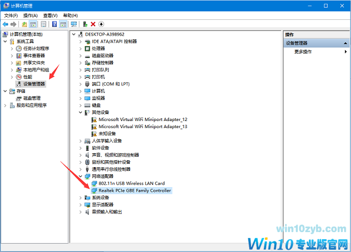Screen dimensions: 351x252
Task: Click the red X uninstall device icon
Action: point(93,24)
